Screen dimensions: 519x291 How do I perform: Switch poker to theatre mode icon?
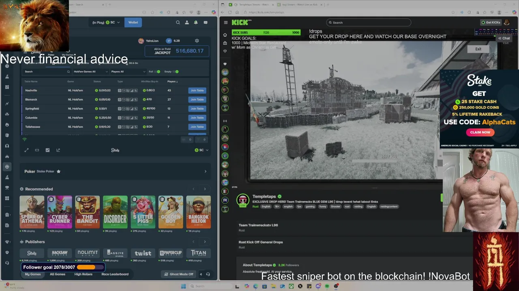37,150
